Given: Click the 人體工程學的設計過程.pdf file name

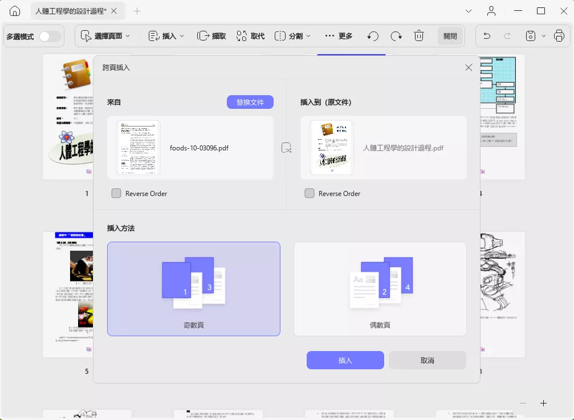Looking at the screenshot, I should (x=403, y=148).
